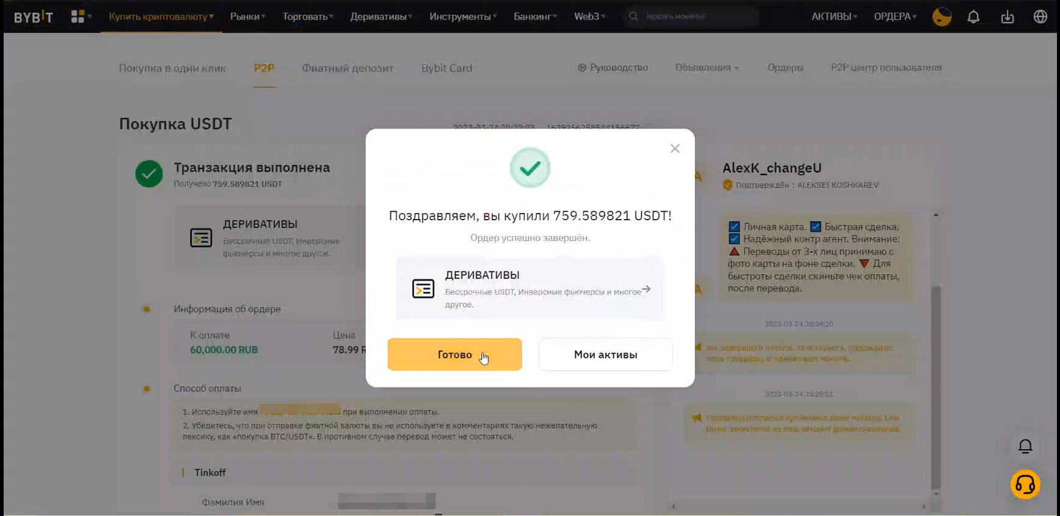
Task: Open the user profile avatar
Action: coord(942,16)
